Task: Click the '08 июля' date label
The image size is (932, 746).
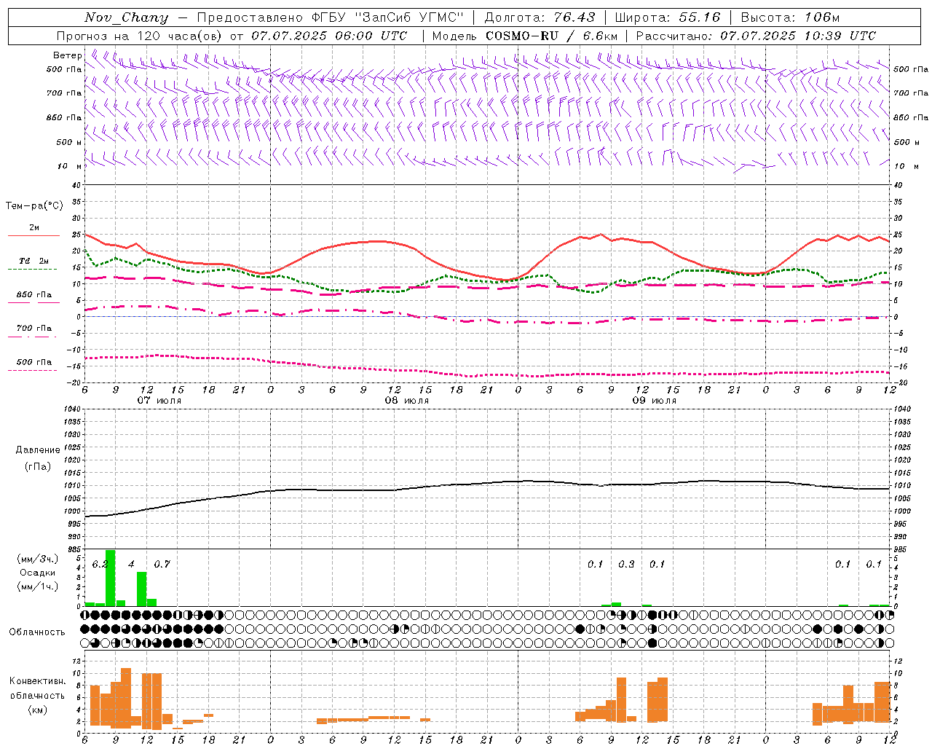Action: (x=407, y=401)
